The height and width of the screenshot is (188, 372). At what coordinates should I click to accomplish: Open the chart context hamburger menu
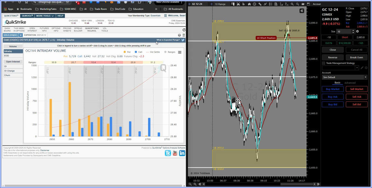180,52
